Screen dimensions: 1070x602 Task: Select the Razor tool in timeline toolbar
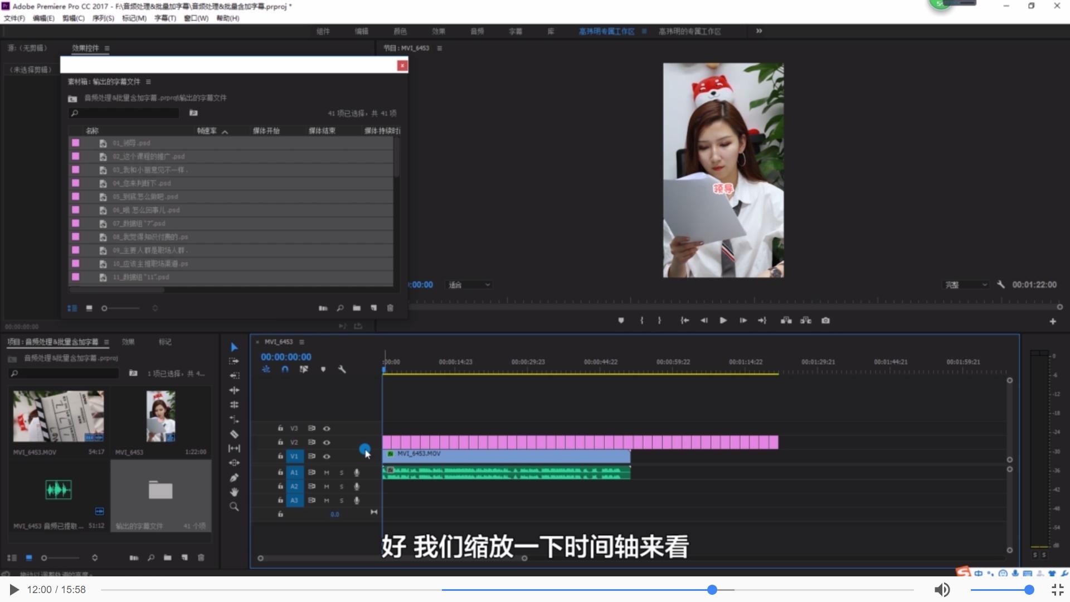coord(234,434)
